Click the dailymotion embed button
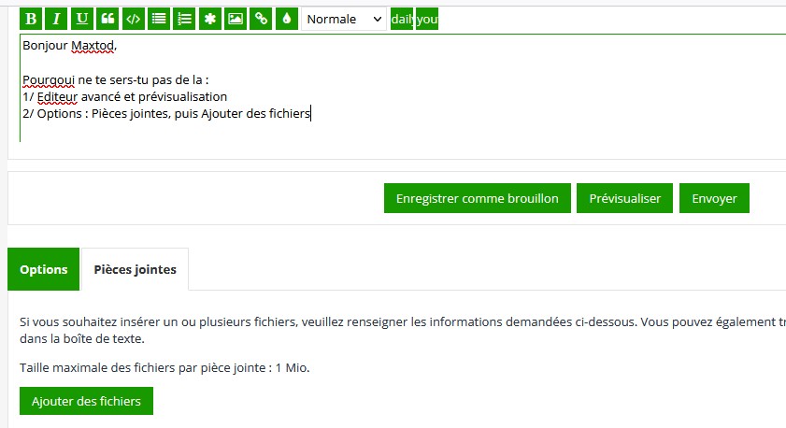 pyautogui.click(x=402, y=19)
